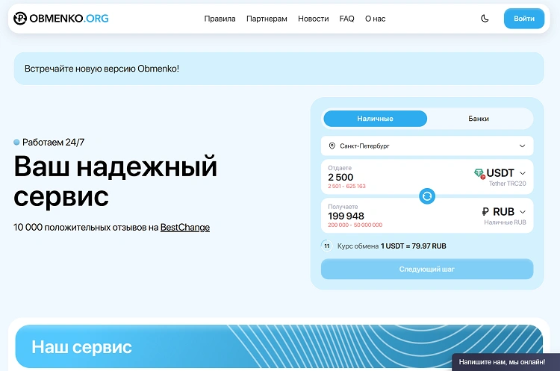Click the Ваш надежный сервис headline

point(115,181)
